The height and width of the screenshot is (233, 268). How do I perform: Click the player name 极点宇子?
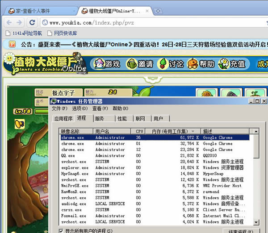tap(63, 93)
